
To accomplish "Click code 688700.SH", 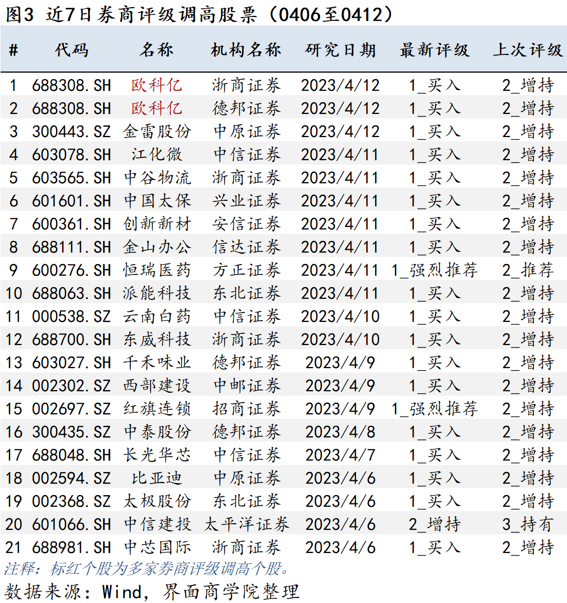I will pyautogui.click(x=71, y=339).
